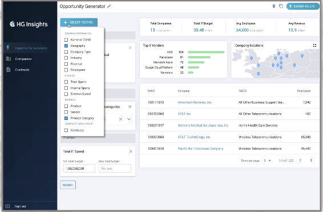Remove the Geography filter card
This screenshot has width=323, height=212.
click(130, 48)
